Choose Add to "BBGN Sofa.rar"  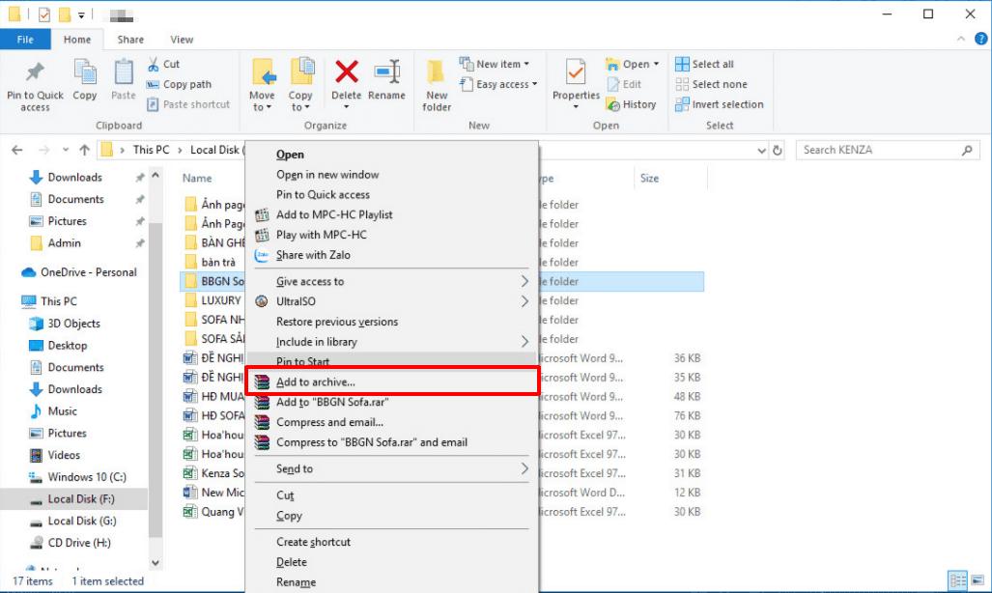pos(391,402)
